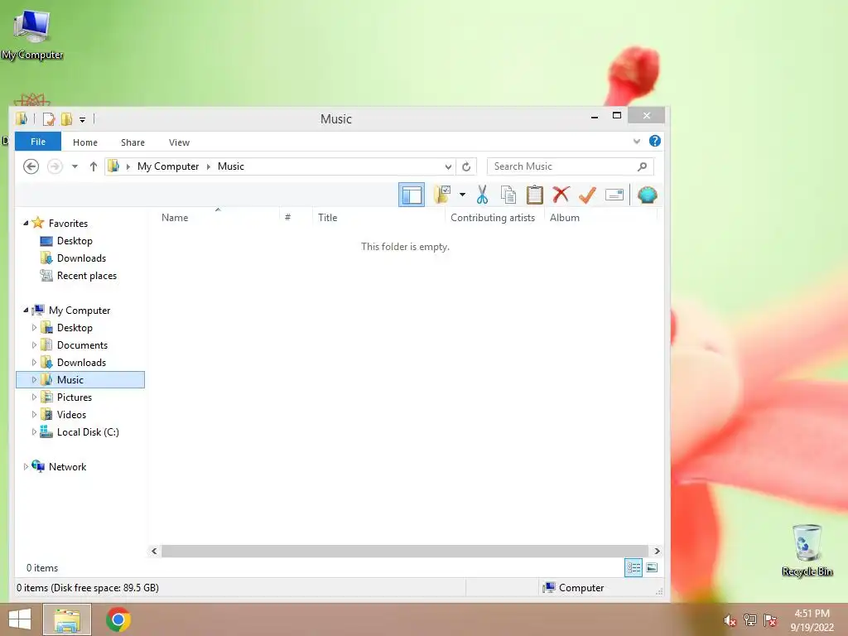The image size is (848, 636).
Task: Click New folder quick access icon
Action: coord(66,119)
